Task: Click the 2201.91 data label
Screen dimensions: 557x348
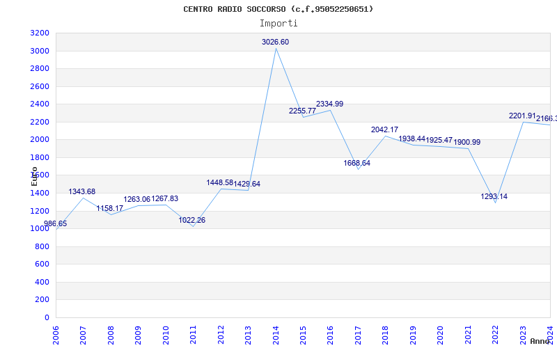Action: (x=522, y=116)
